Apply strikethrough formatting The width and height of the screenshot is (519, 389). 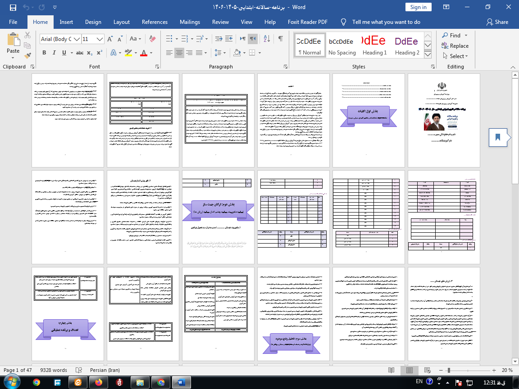pos(80,53)
